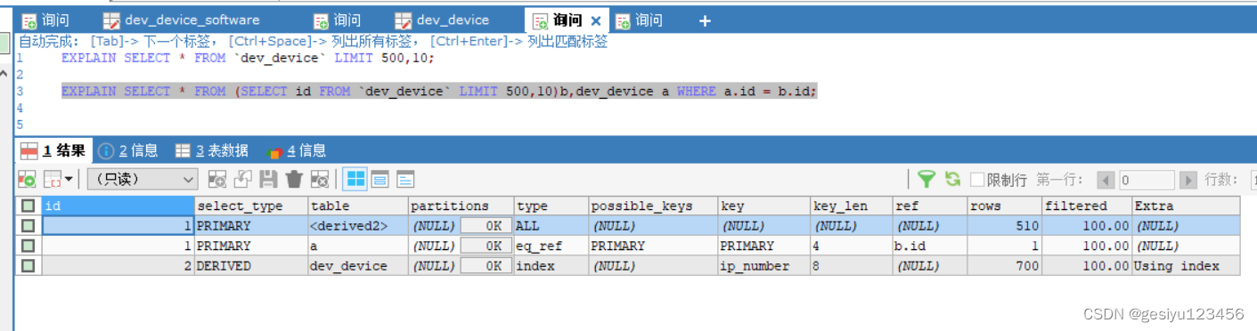Click the 3 表数据 tab grid icon
This screenshot has height=331, width=1257.
(183, 150)
